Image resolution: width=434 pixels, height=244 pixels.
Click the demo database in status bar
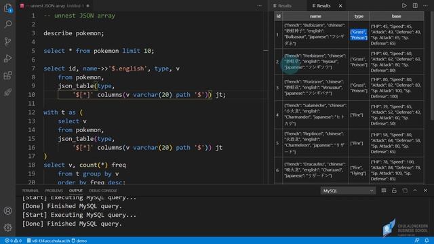(79, 241)
